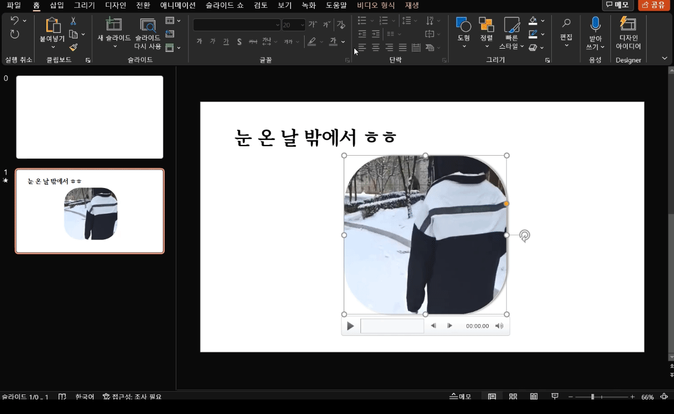The image size is (674, 414).
Task: Apply the shape outline pen
Action: click(533, 34)
